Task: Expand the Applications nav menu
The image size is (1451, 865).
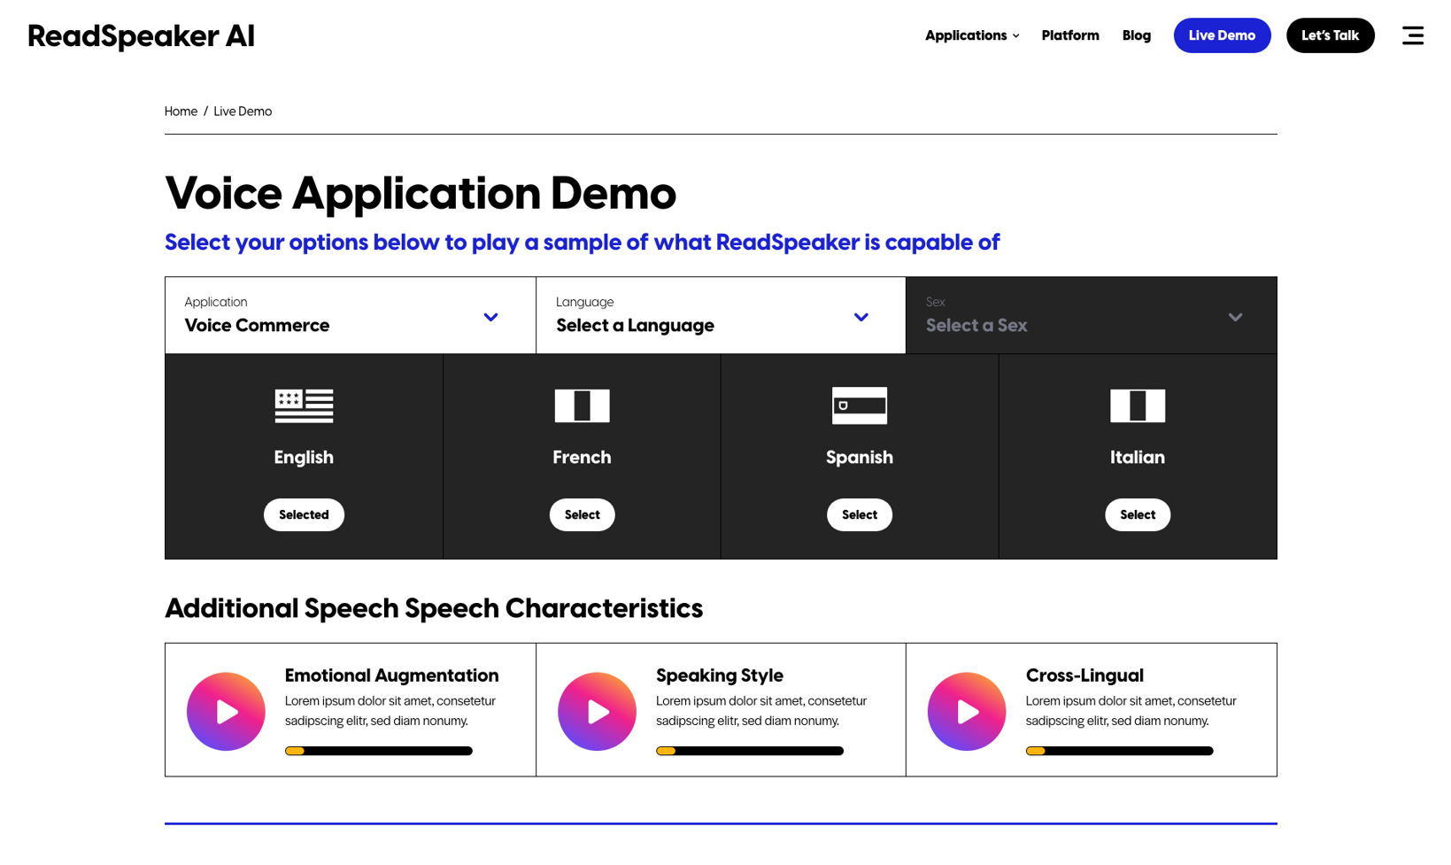Action: 971,35
